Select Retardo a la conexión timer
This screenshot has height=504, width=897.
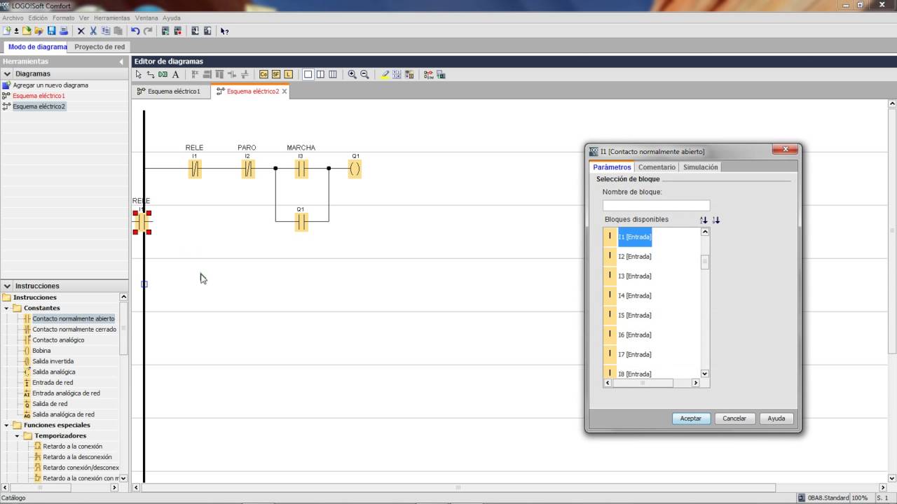(72, 447)
